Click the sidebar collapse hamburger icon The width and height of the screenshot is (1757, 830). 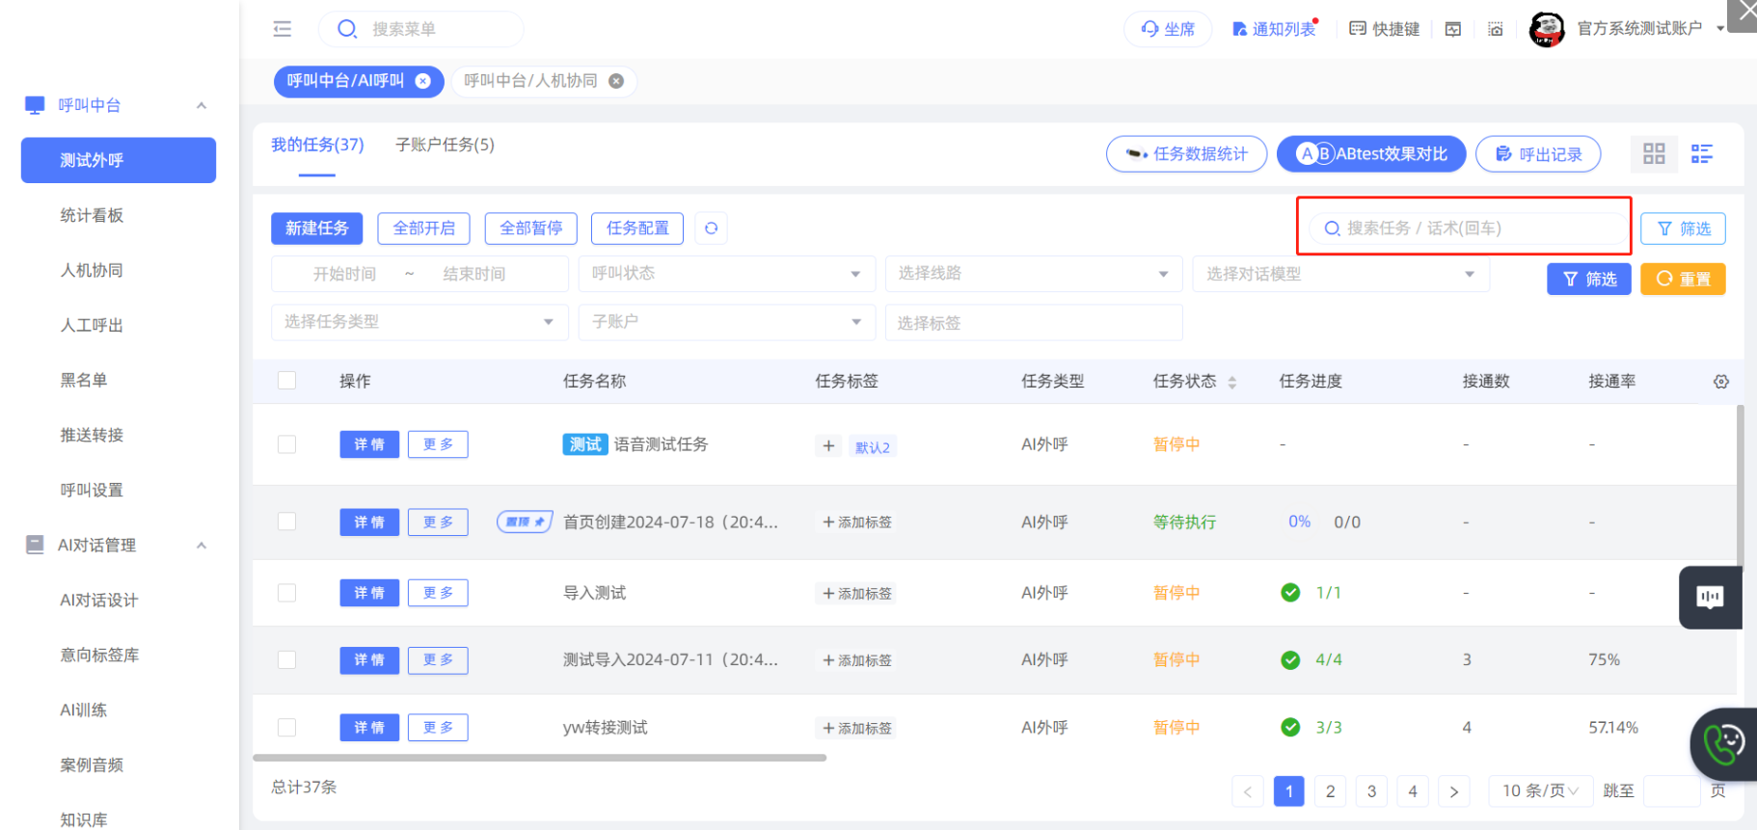pos(282,29)
